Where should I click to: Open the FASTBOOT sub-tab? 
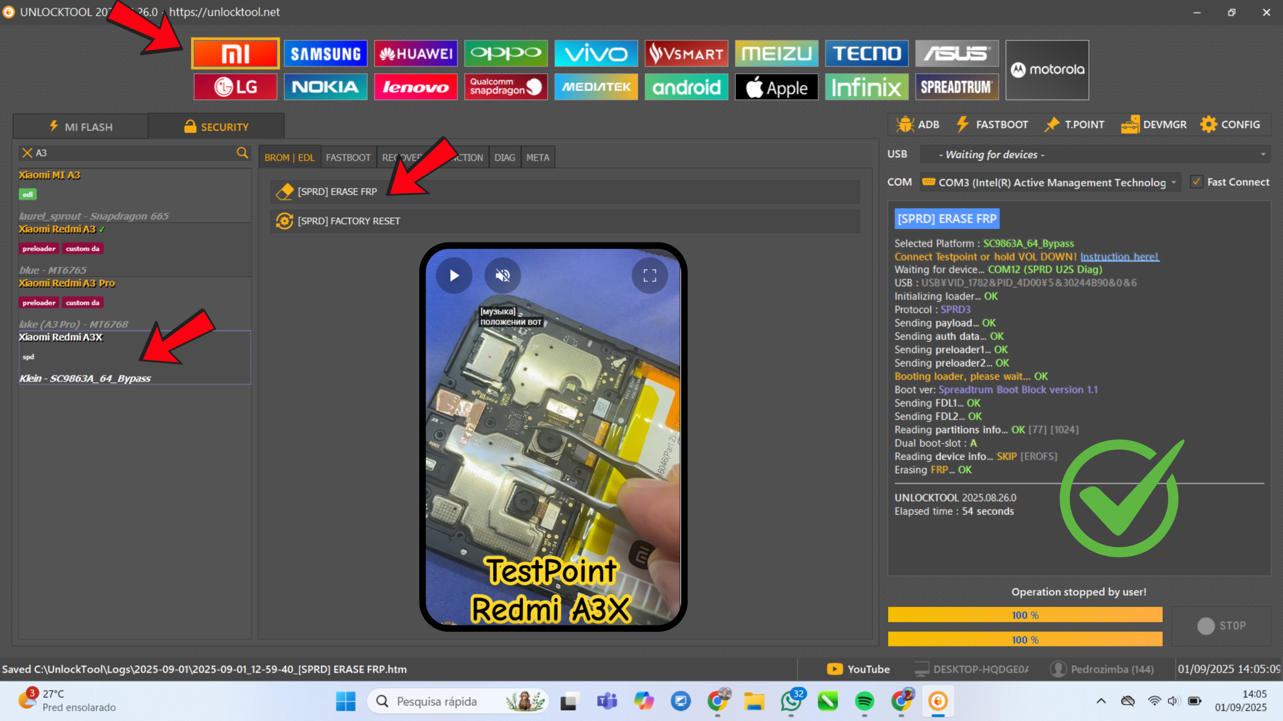(x=348, y=157)
